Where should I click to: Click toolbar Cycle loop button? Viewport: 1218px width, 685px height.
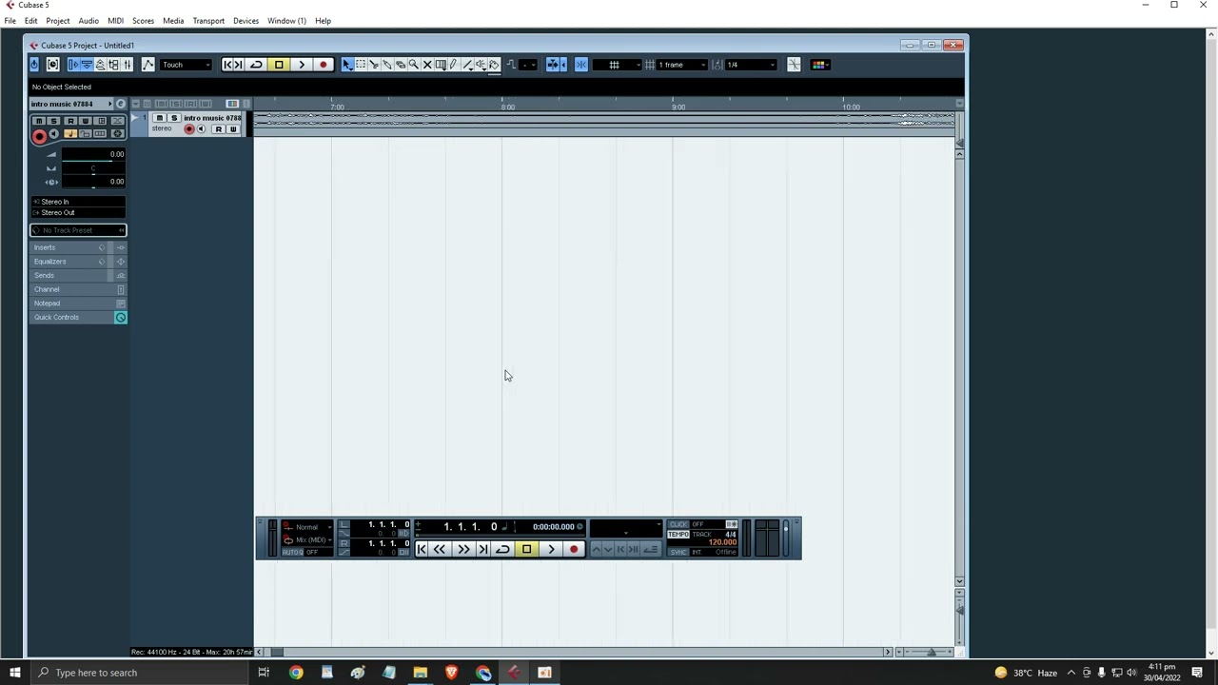pyautogui.click(x=256, y=65)
